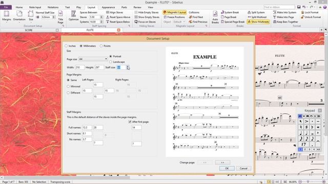Image resolution: width=328 pixels, height=184 pixels.
Task: Click Find Previous collision
Action: (198, 21)
